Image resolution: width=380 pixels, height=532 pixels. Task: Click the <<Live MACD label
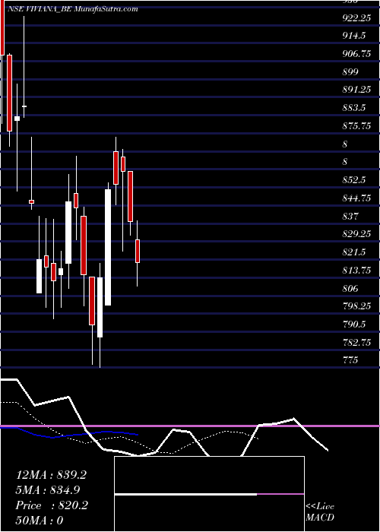coord(320,512)
